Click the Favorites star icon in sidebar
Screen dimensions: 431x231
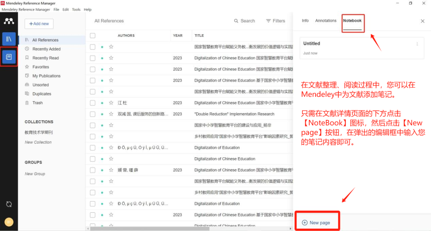tap(27, 67)
